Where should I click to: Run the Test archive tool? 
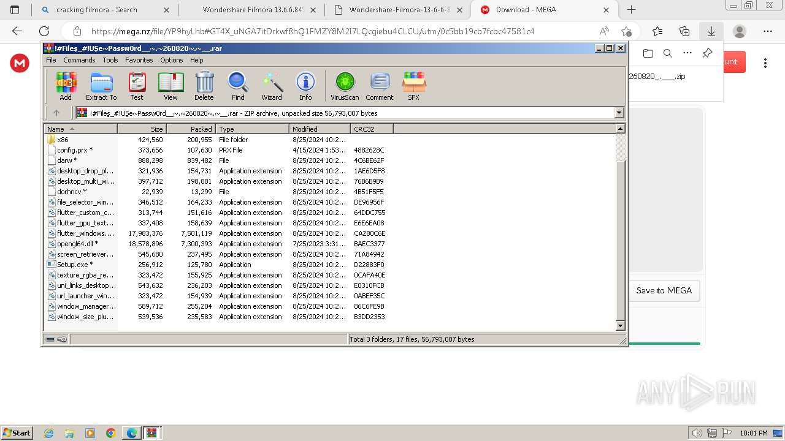click(137, 86)
